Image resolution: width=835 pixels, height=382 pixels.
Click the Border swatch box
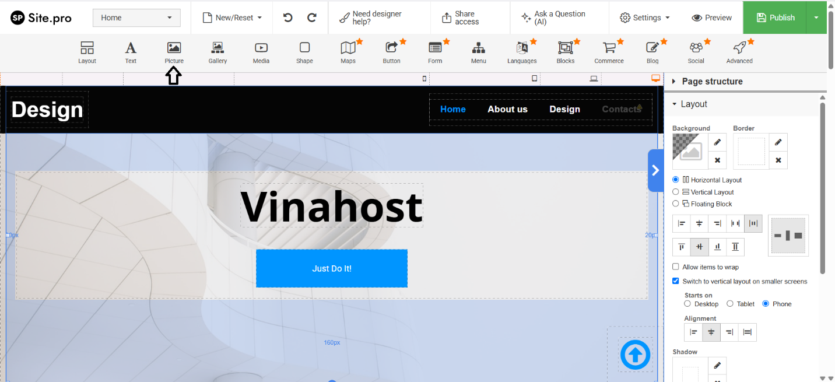click(750, 152)
